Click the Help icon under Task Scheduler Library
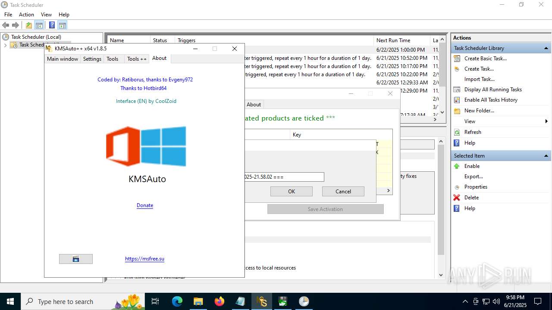 (457, 143)
